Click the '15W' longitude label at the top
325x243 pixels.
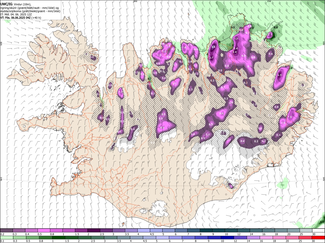tap(269, 1)
